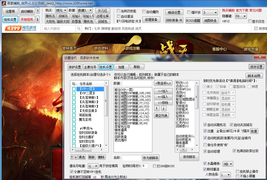The image size is (267, 180).
Task: Click the 删除 button below task list
Action: [x=101, y=157]
